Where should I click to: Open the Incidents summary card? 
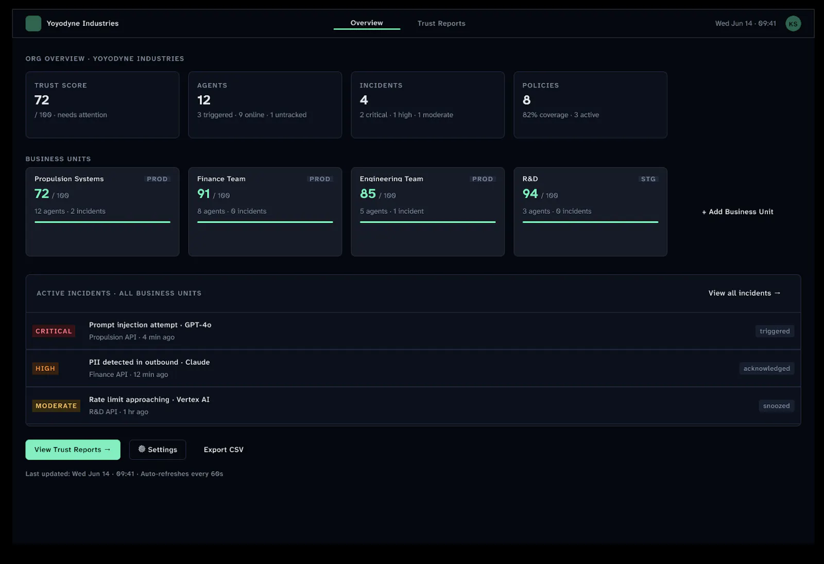coord(427,105)
